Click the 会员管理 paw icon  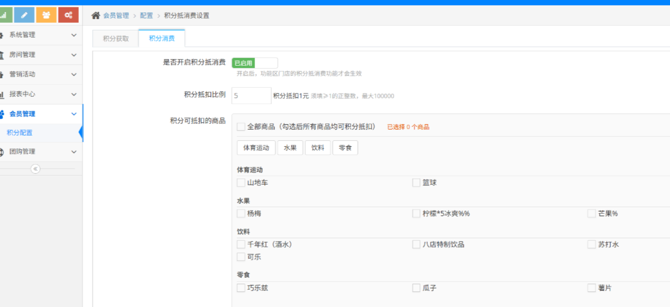[2, 114]
